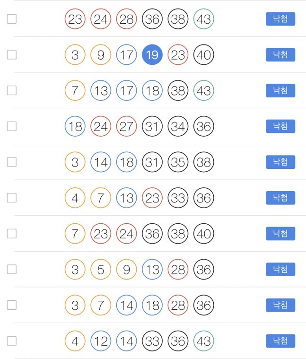Click the 낙첨 button for row 4 7 13 23
This screenshot has height=359, width=306.
pos(280,198)
